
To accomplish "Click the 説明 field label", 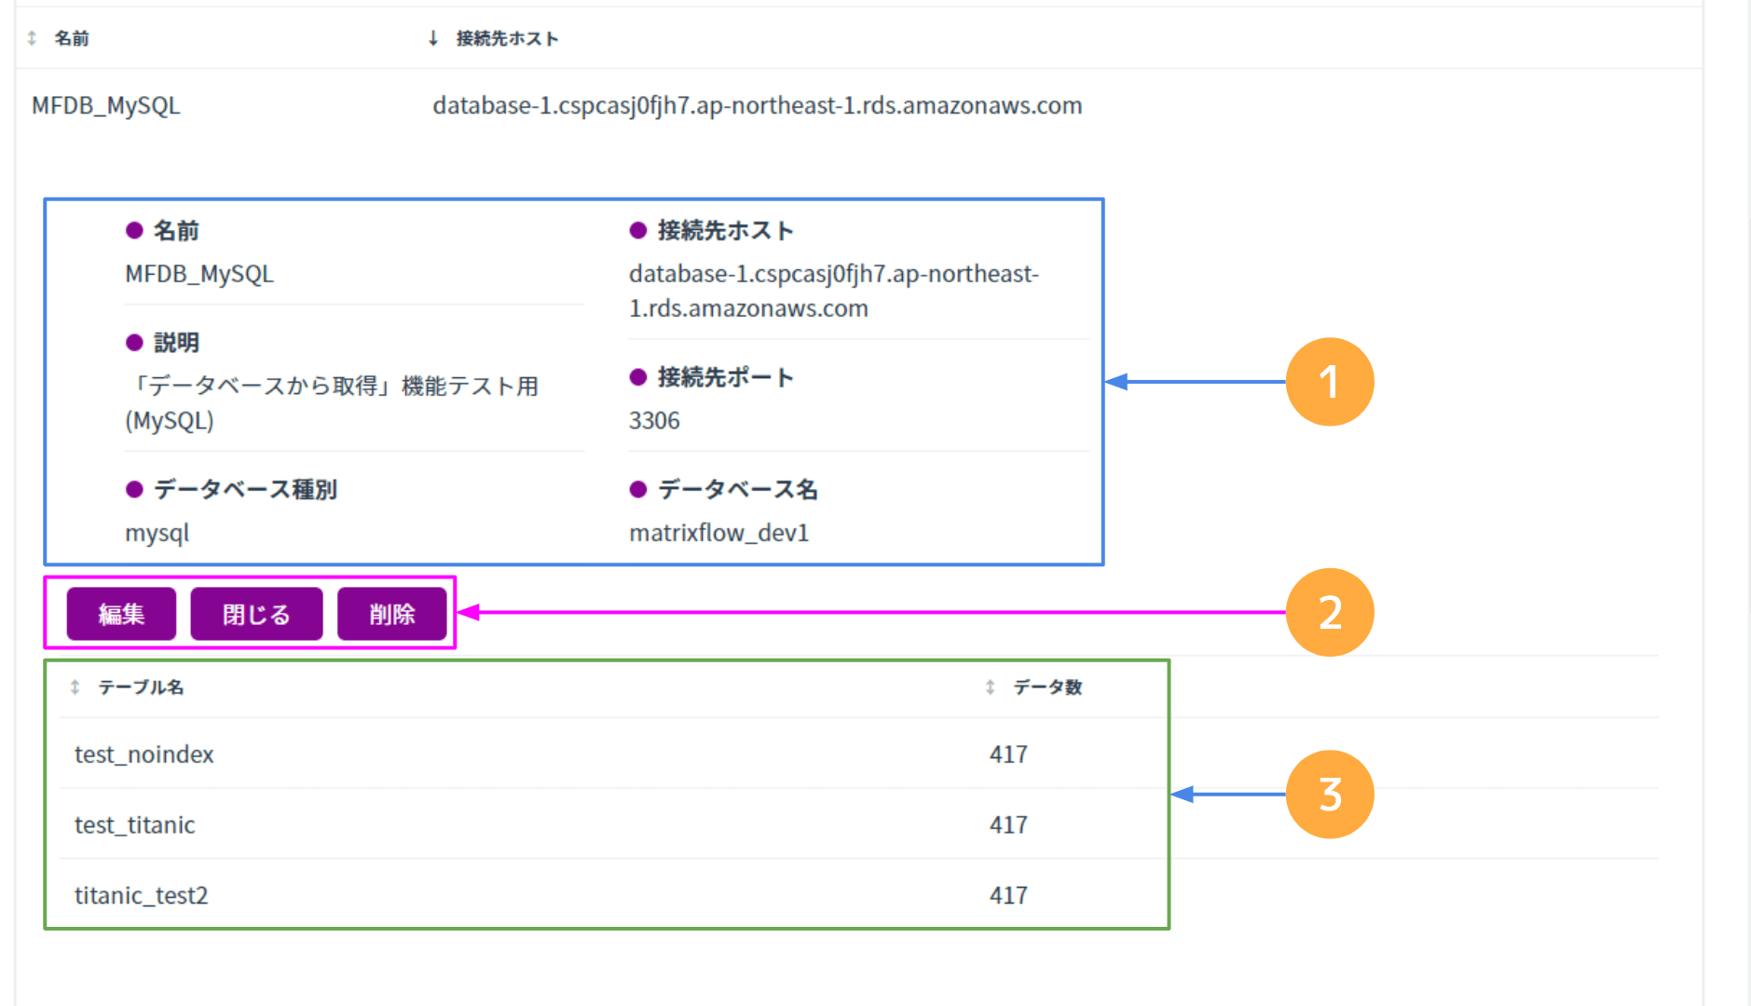I will point(176,343).
